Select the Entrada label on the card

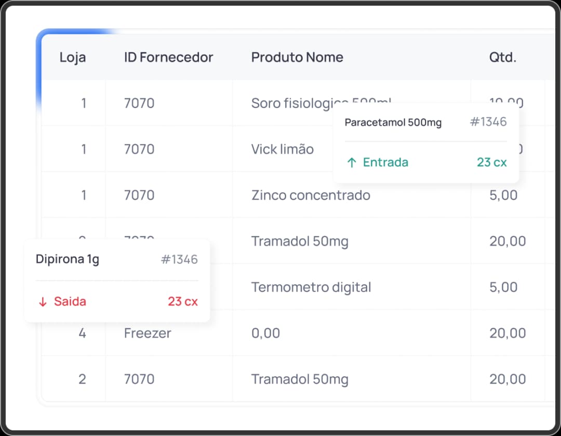[385, 163]
